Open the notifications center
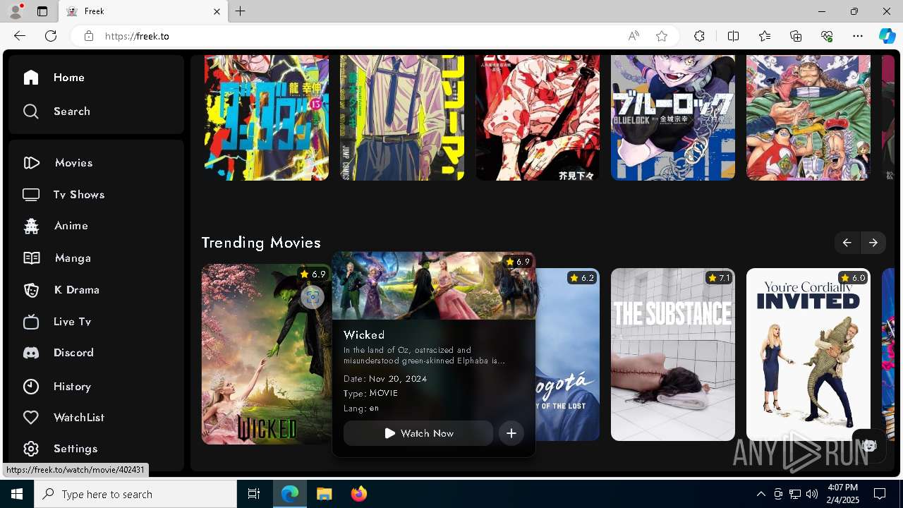Screen dimensions: 903x508 [x=880, y=494]
